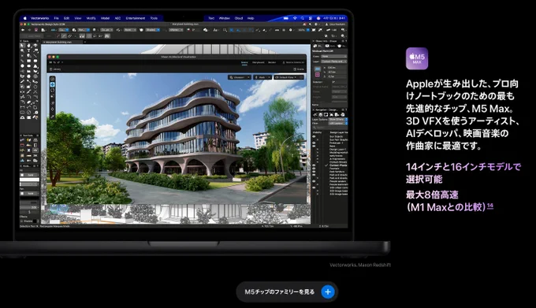The image size is (536, 308).
Task: Toggle visibility eye for Sun Objects layer
Action: [315, 136]
